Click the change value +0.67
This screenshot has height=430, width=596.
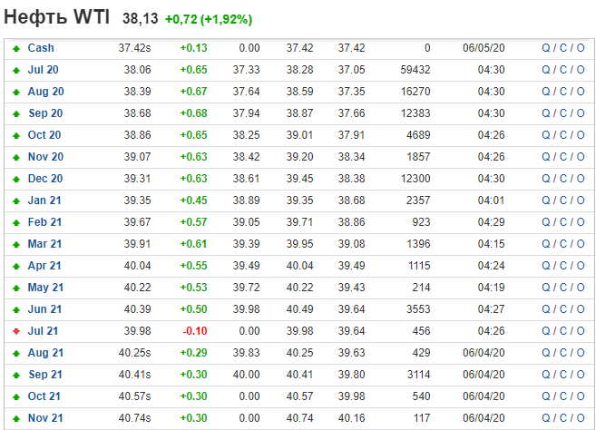[193, 92]
